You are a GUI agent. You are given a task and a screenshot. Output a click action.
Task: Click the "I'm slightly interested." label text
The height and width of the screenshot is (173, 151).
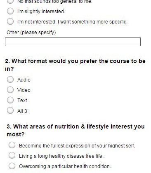[x=41, y=12]
